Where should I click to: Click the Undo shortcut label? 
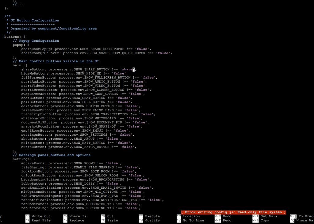coord(227,216)
